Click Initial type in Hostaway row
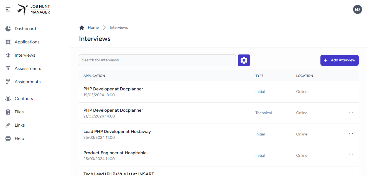367x175 pixels. (x=260, y=134)
